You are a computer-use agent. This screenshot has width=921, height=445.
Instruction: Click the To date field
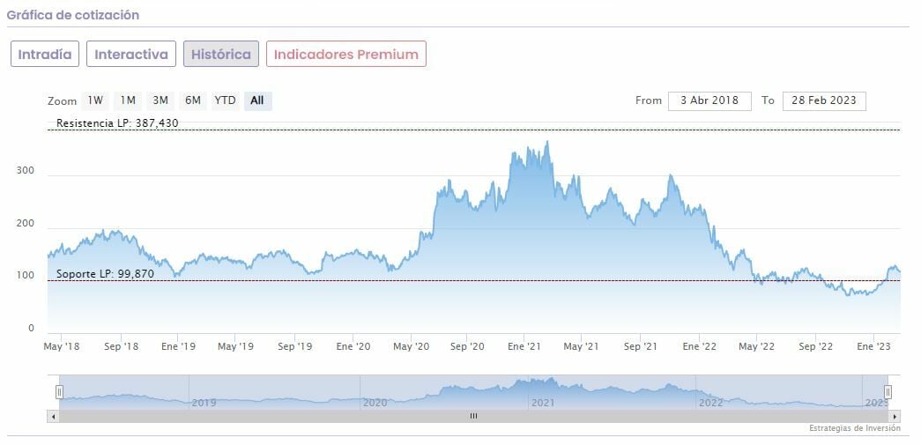click(824, 100)
